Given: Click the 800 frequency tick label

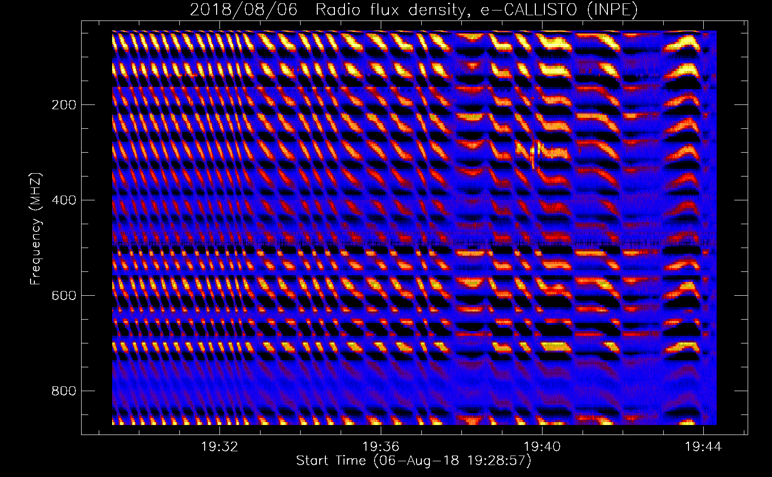Looking at the screenshot, I should coord(64,391).
